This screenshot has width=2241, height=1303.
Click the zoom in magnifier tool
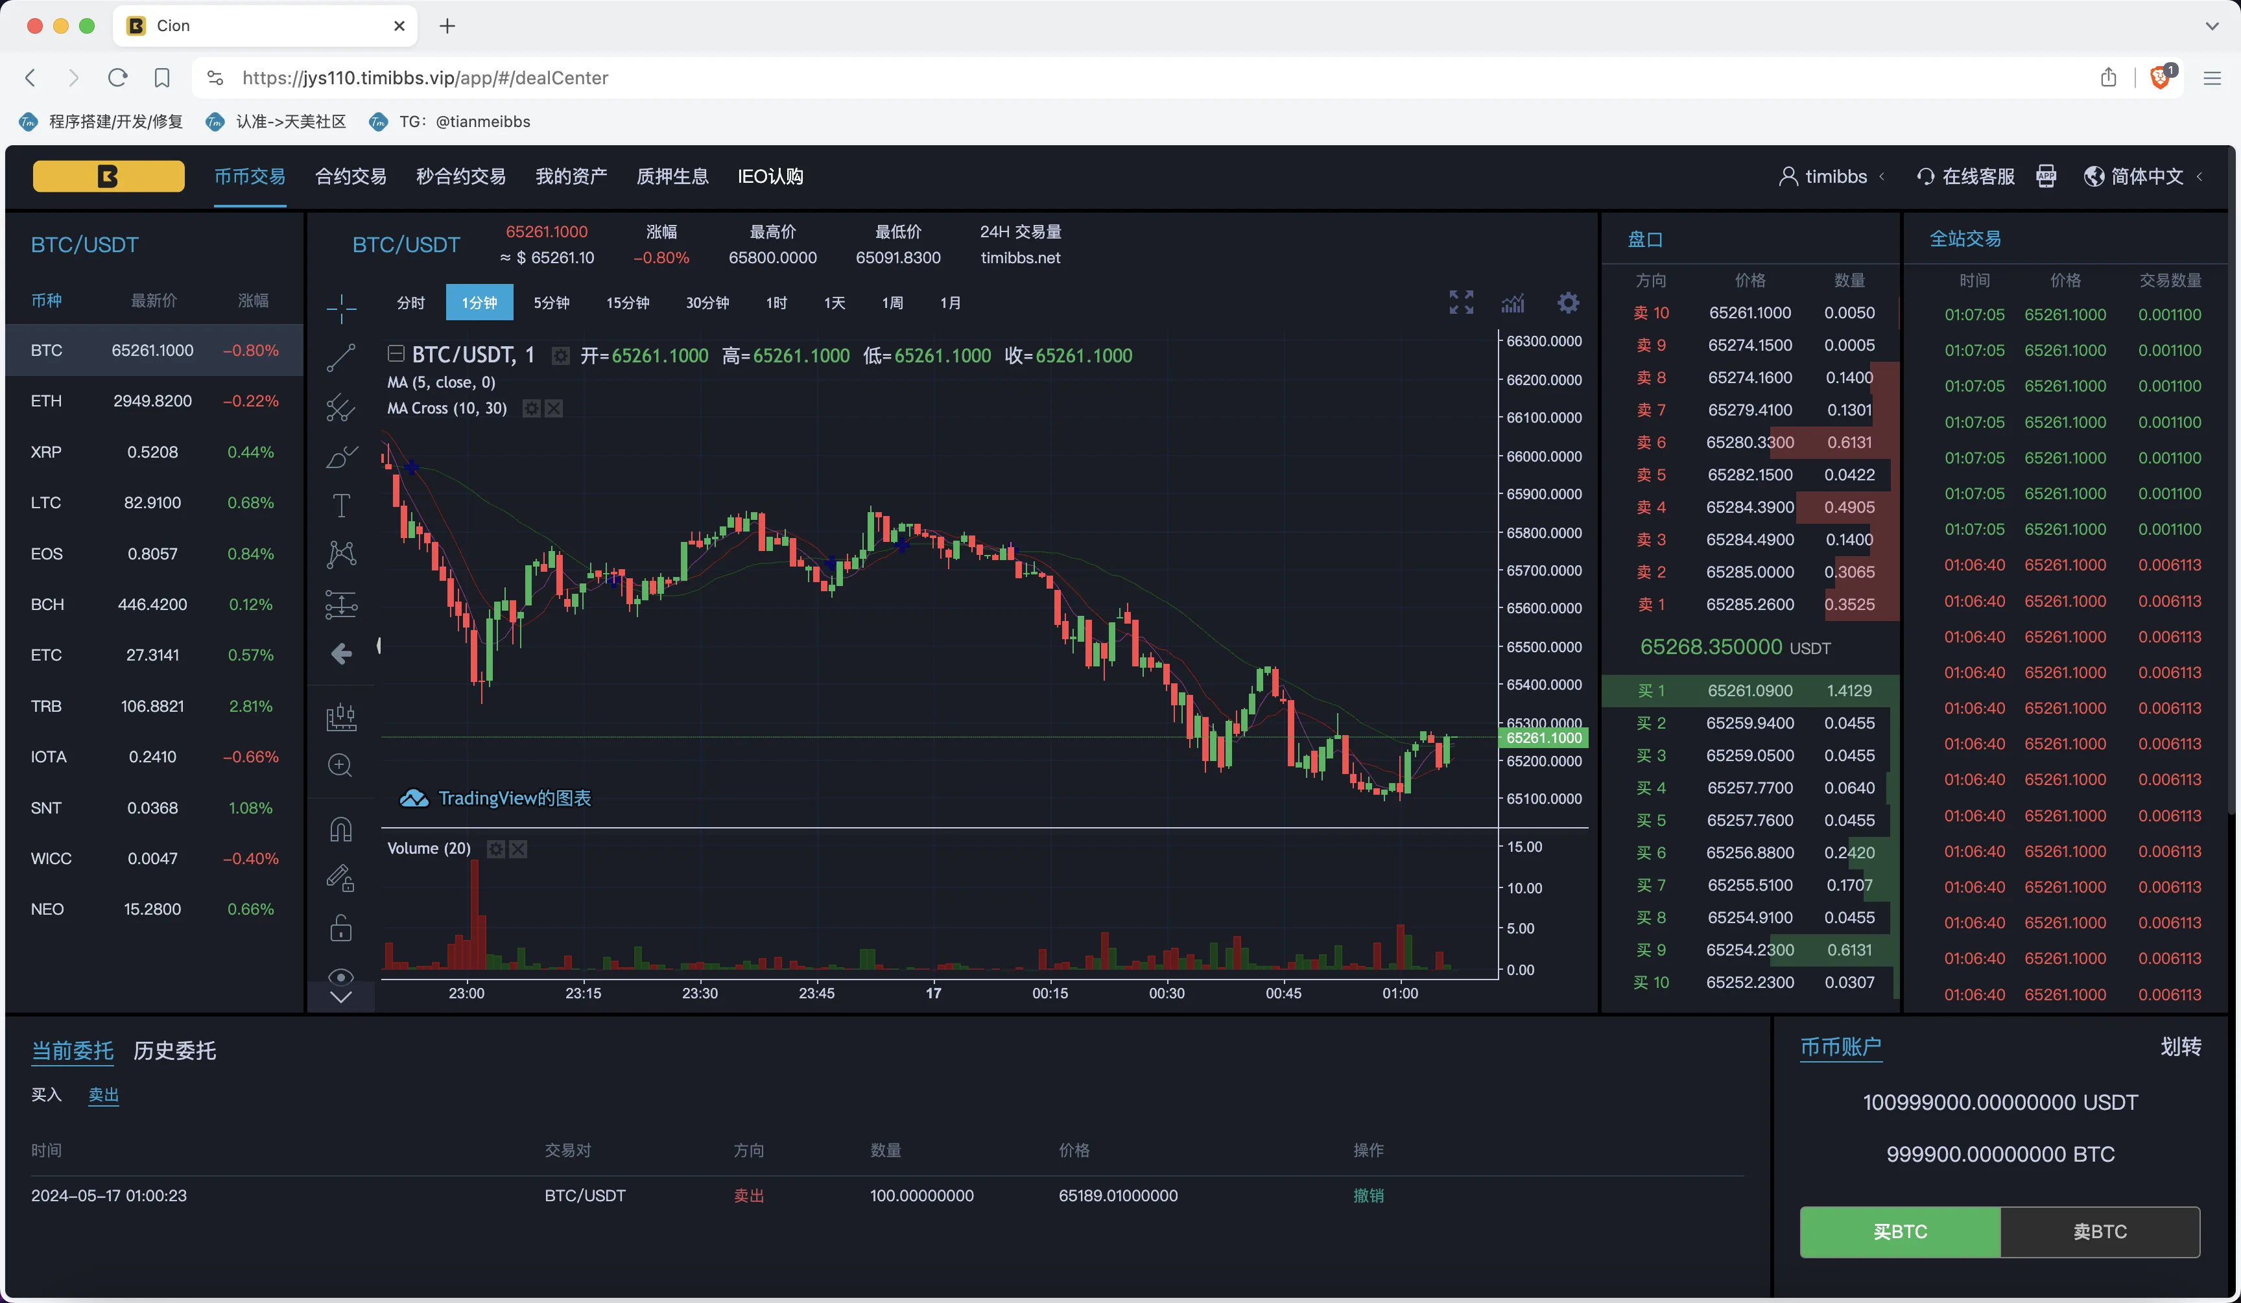[x=340, y=765]
